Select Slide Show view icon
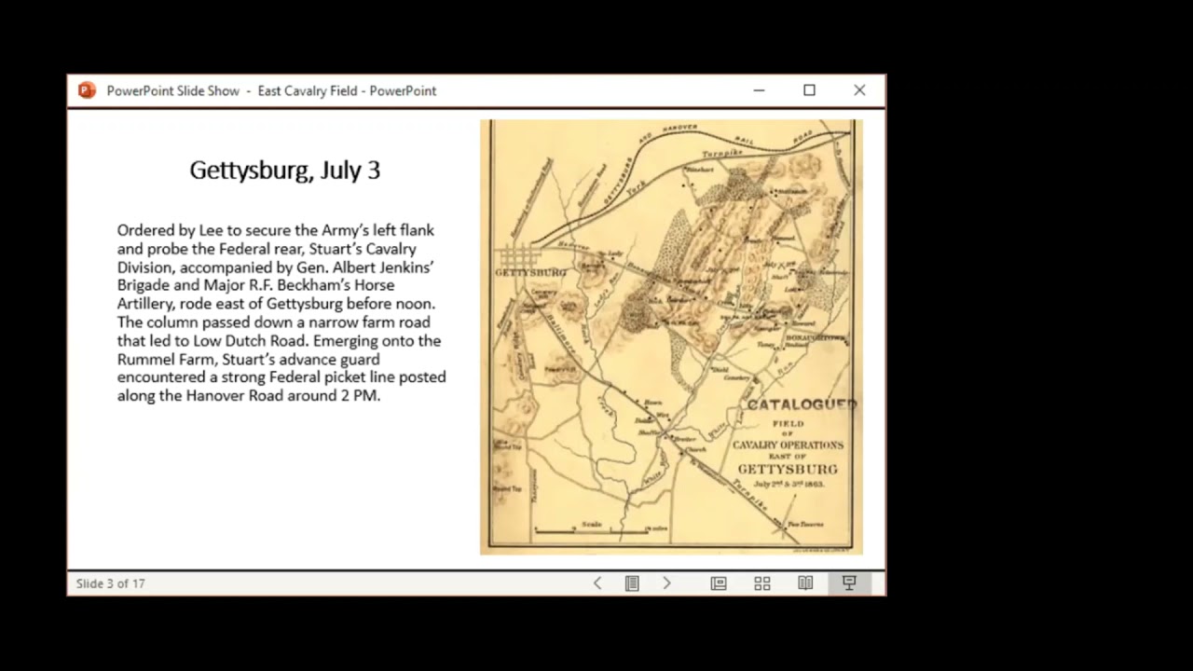This screenshot has height=671, width=1193. click(849, 583)
